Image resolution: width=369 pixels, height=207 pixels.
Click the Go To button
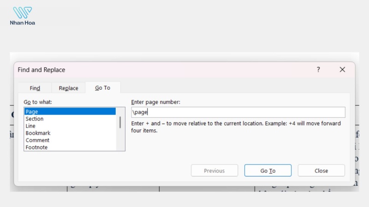click(268, 171)
